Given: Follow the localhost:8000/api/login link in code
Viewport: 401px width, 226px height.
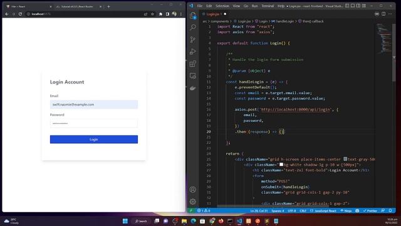Looking at the screenshot, I should [295, 109].
